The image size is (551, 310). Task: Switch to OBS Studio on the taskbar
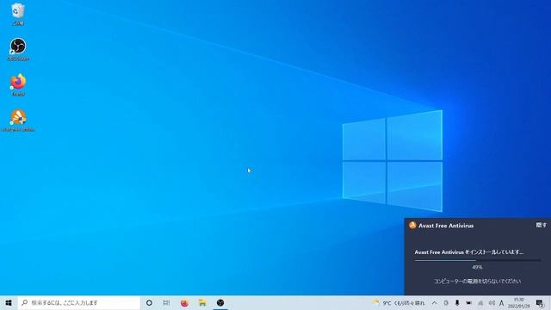pyautogui.click(x=220, y=302)
